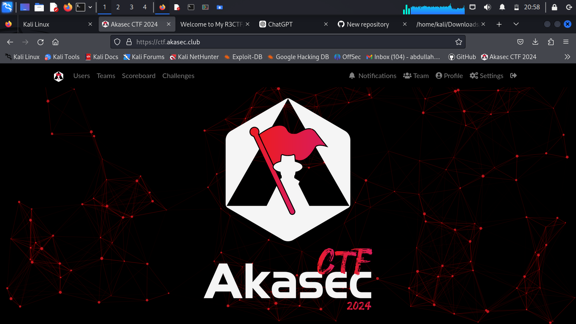The height and width of the screenshot is (324, 576).
Task: Open the network connection tray icon
Action: (x=473, y=7)
